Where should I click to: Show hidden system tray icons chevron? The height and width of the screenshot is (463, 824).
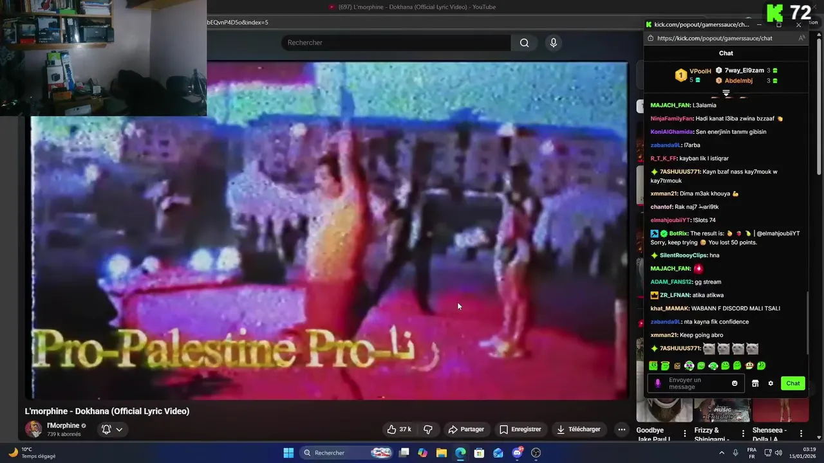722,453
